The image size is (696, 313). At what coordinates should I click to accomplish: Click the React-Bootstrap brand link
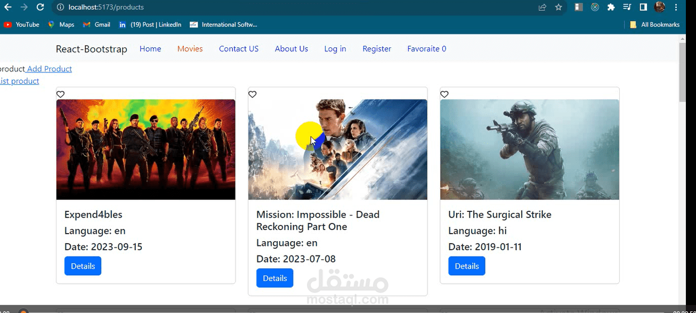click(x=92, y=49)
